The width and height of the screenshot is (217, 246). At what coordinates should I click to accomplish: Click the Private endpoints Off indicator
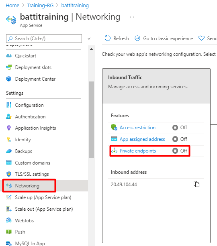[x=180, y=151]
